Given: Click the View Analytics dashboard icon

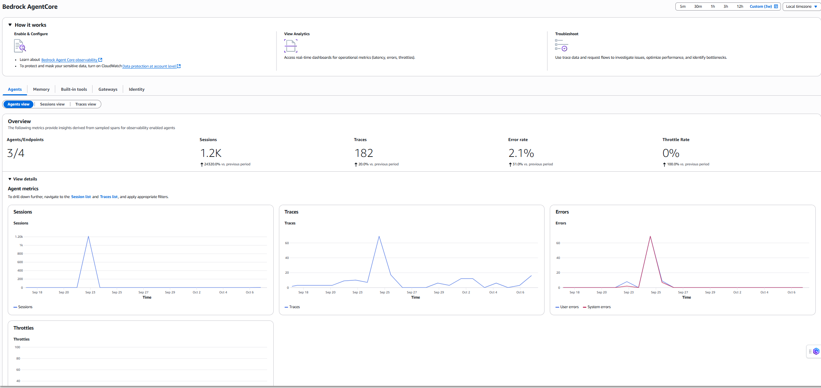Looking at the screenshot, I should [x=291, y=46].
